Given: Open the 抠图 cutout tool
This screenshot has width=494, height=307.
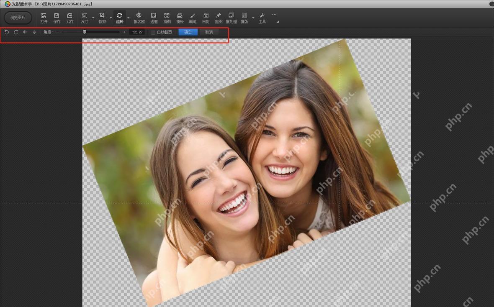Looking at the screenshot, I should coord(219,18).
